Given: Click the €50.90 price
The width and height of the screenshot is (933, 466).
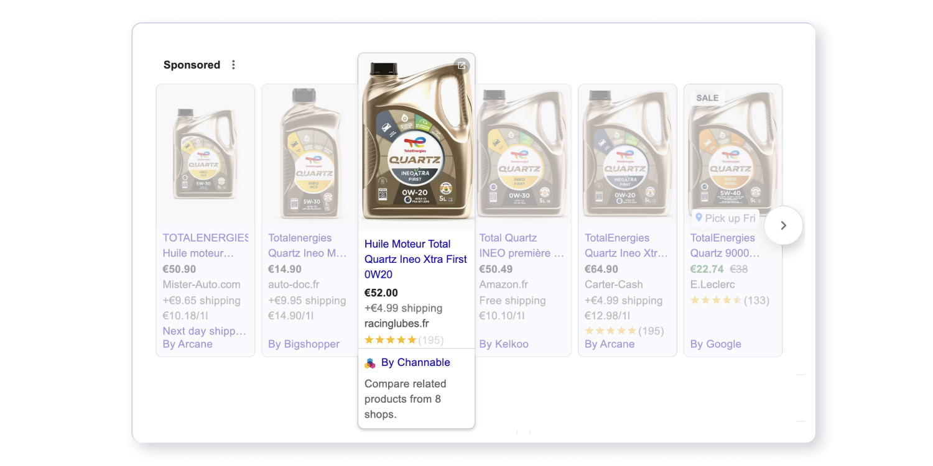Looking at the screenshot, I should point(179,269).
